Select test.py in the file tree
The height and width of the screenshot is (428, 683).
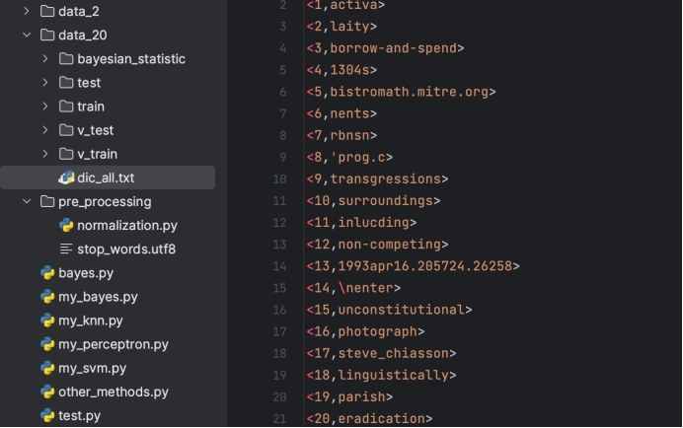(79, 415)
